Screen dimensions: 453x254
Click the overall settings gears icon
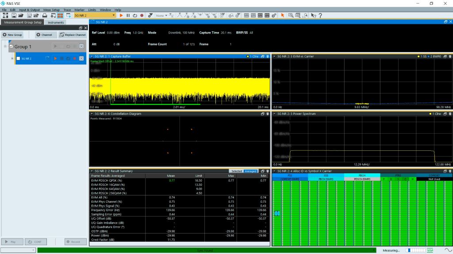tap(274, 15)
